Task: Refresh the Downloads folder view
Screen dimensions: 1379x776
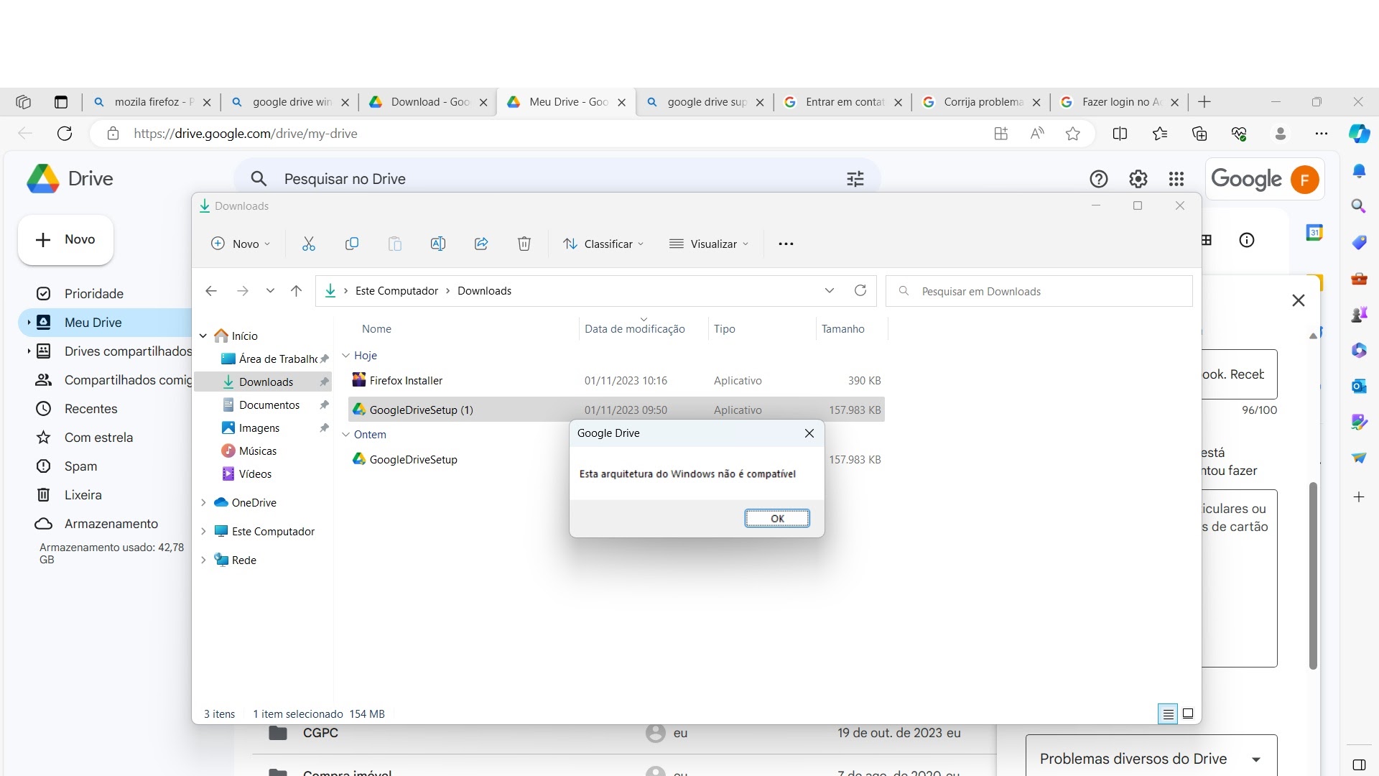Action: [x=860, y=291]
